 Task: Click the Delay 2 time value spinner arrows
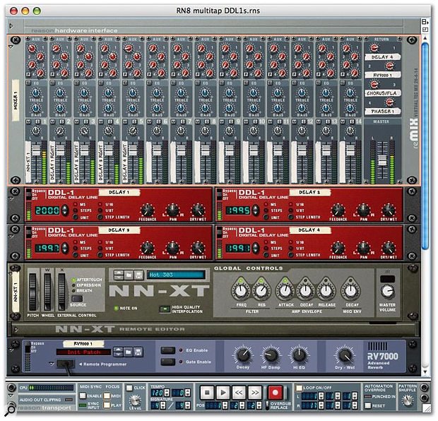tap(255, 210)
